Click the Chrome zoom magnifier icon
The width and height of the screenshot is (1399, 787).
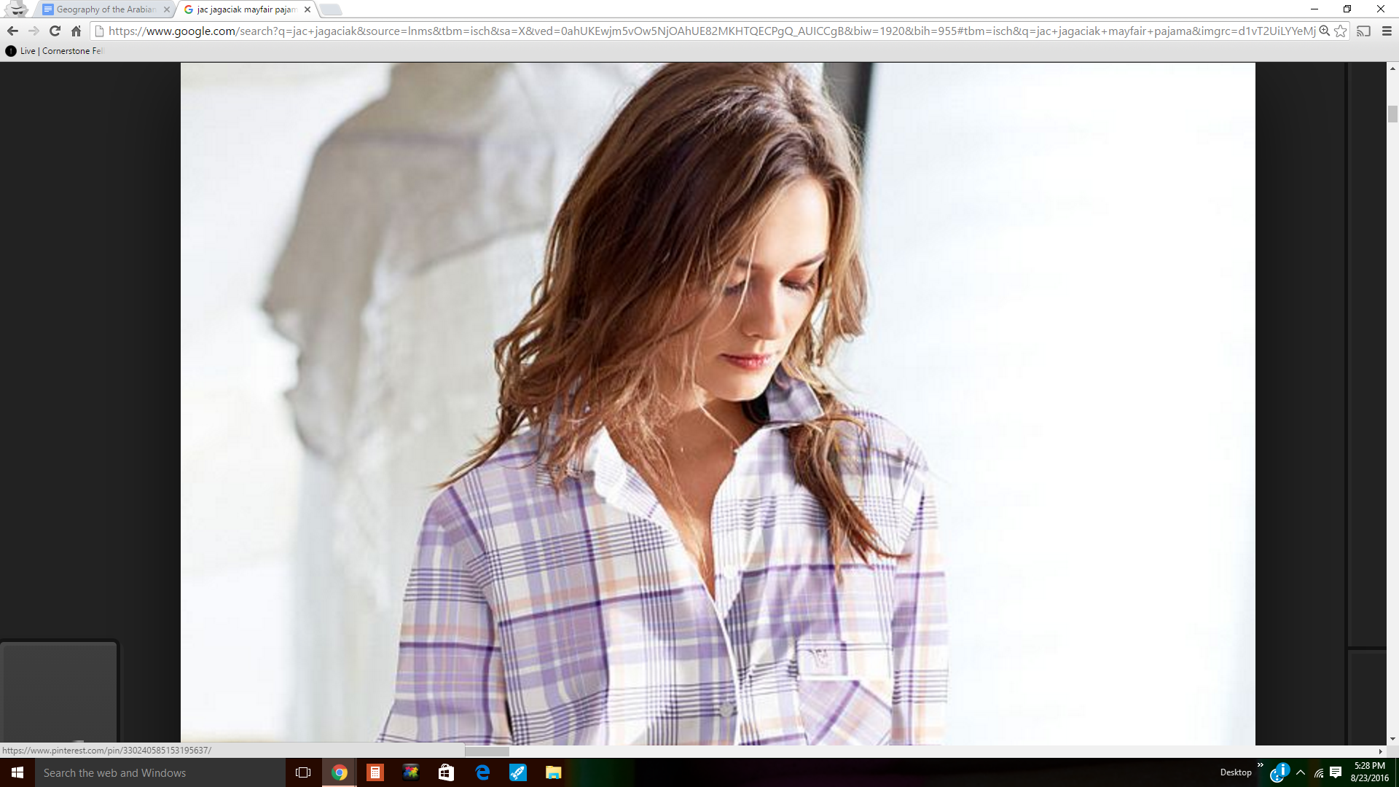coord(1325,31)
